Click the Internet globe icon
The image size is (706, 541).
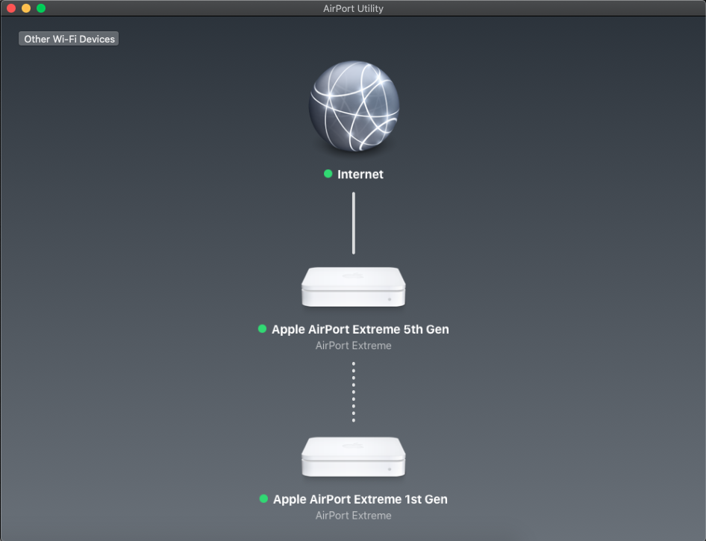[353, 106]
